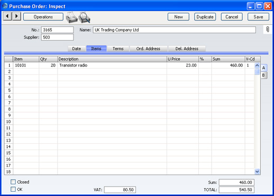This screenshot has height=196, width=274.
Task: Click the paperclip attachments icon
Action: point(268,30)
